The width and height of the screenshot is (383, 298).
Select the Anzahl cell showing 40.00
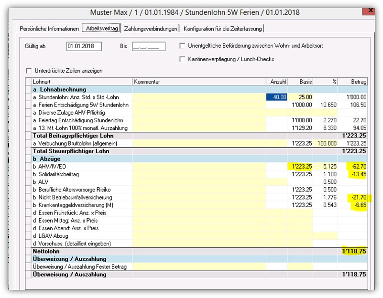[x=276, y=97]
